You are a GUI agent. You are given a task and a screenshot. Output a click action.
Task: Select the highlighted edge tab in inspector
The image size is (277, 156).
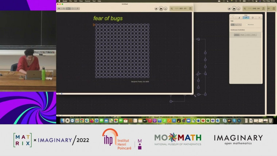pos(246,18)
